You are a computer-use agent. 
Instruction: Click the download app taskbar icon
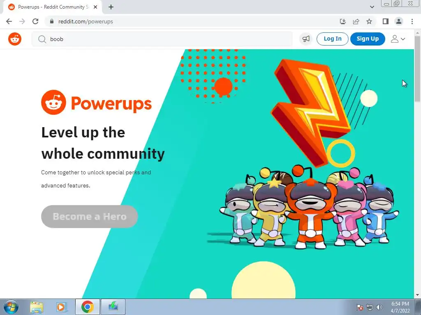113,307
